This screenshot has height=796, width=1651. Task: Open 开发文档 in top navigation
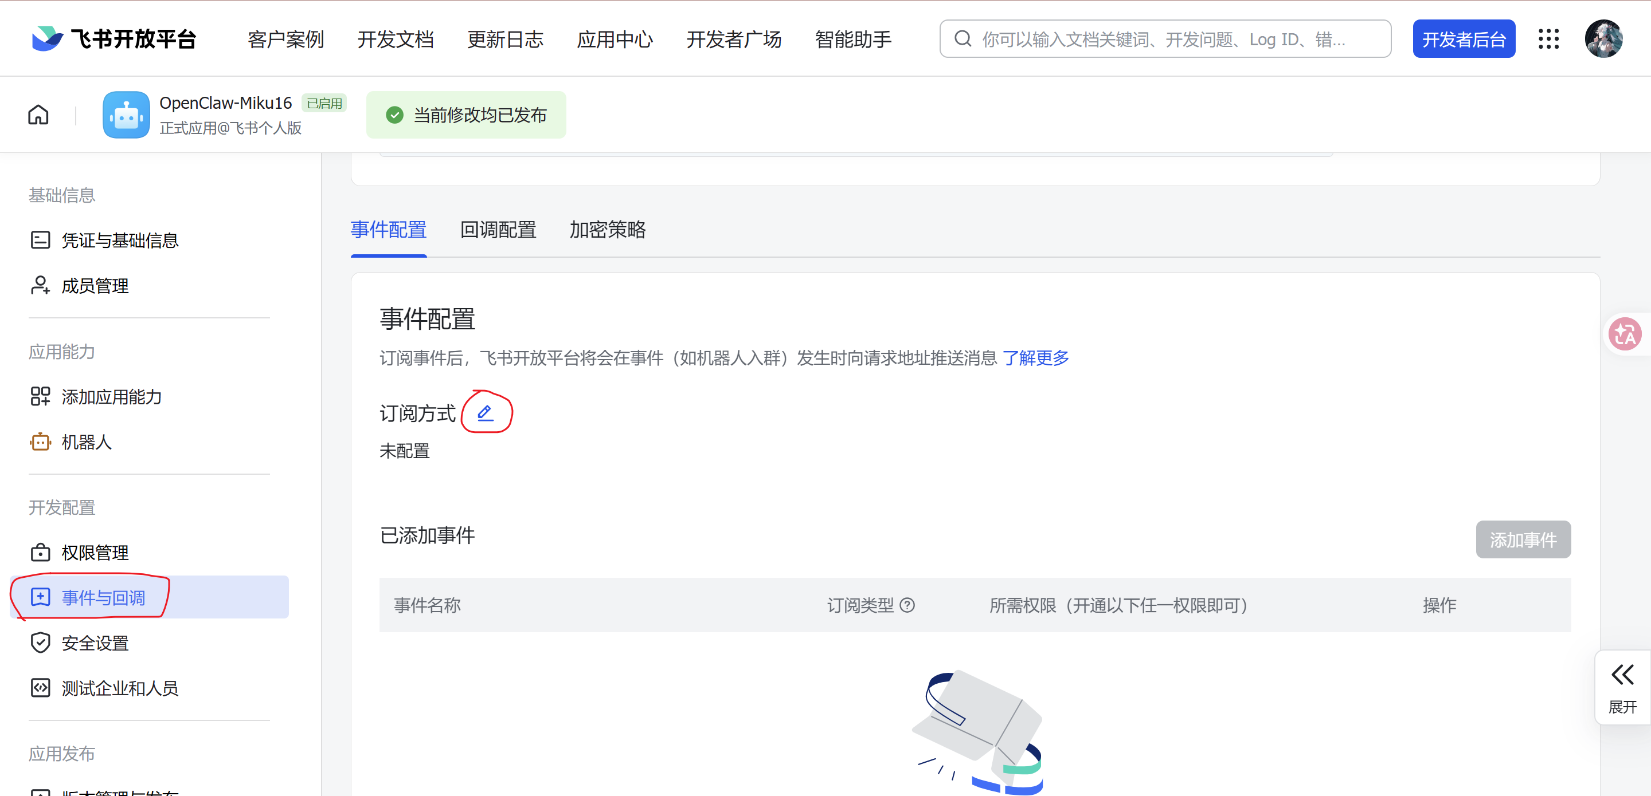396,40
